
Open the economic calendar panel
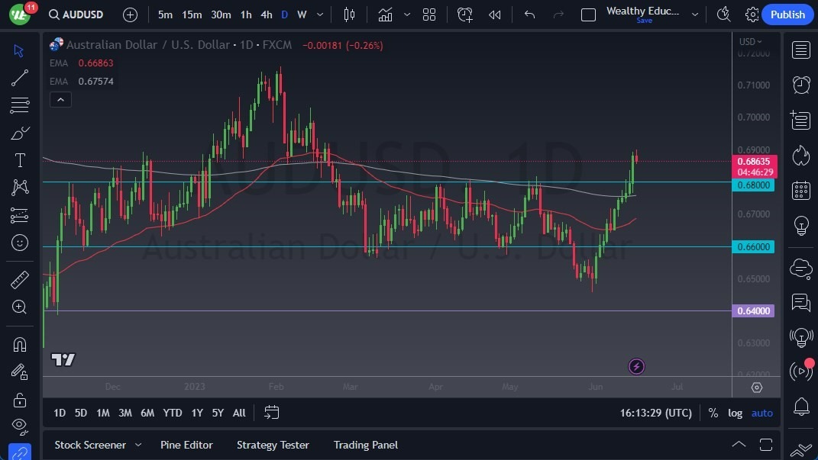[x=801, y=190]
